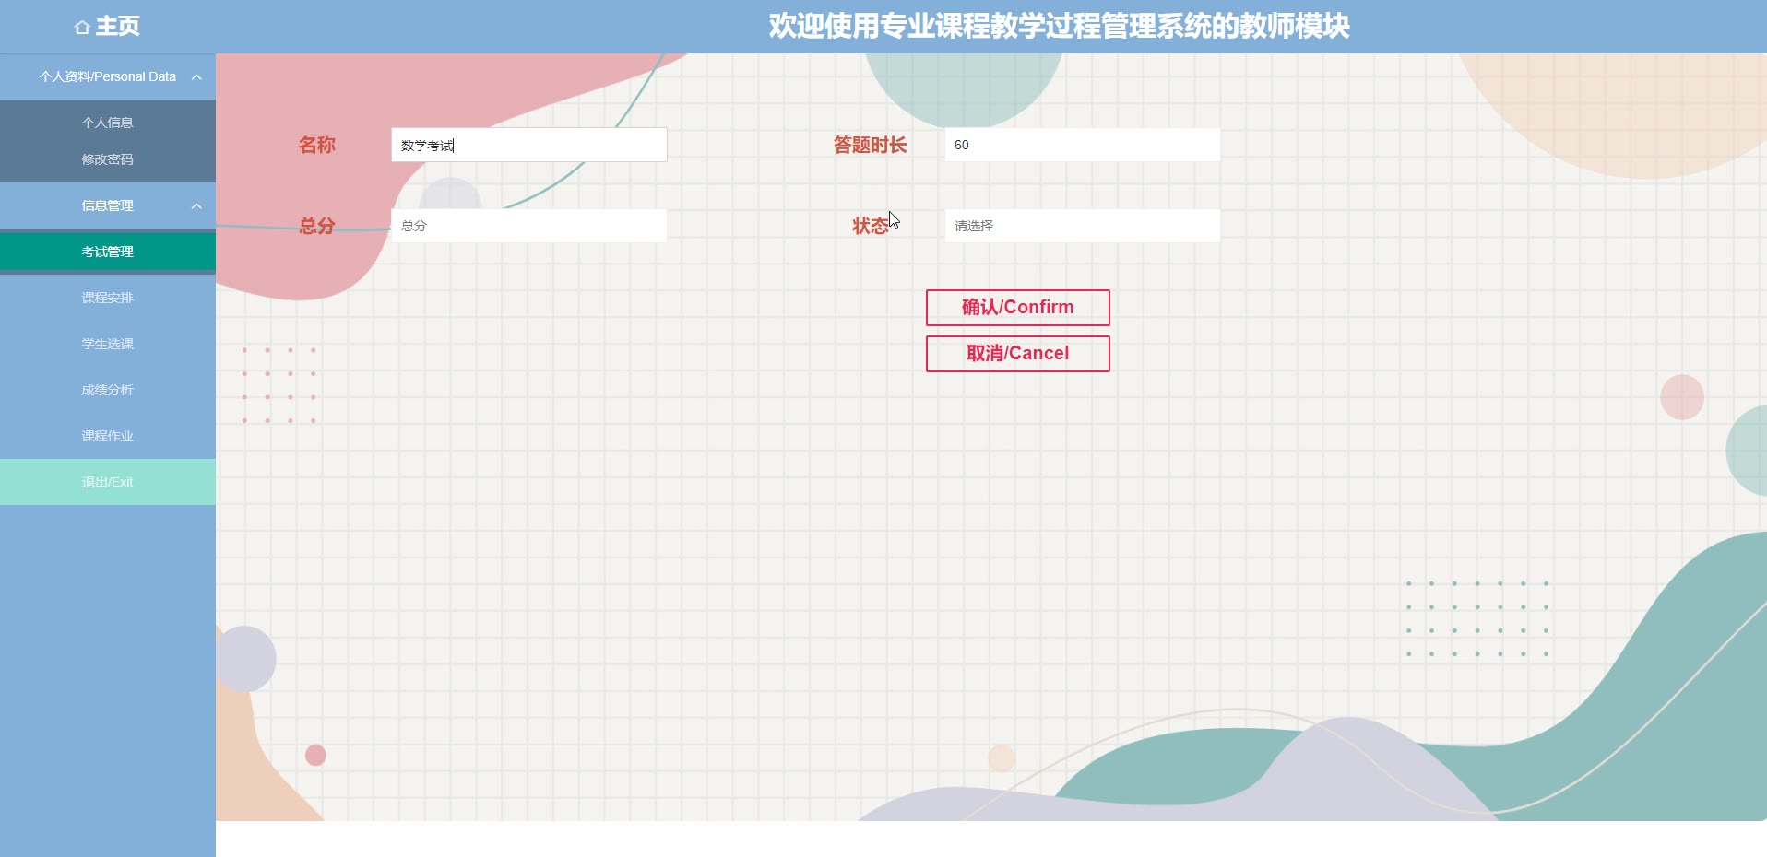1767x857 pixels.
Task: Open the 个人资料/Personal Data menu
Action: [108, 76]
